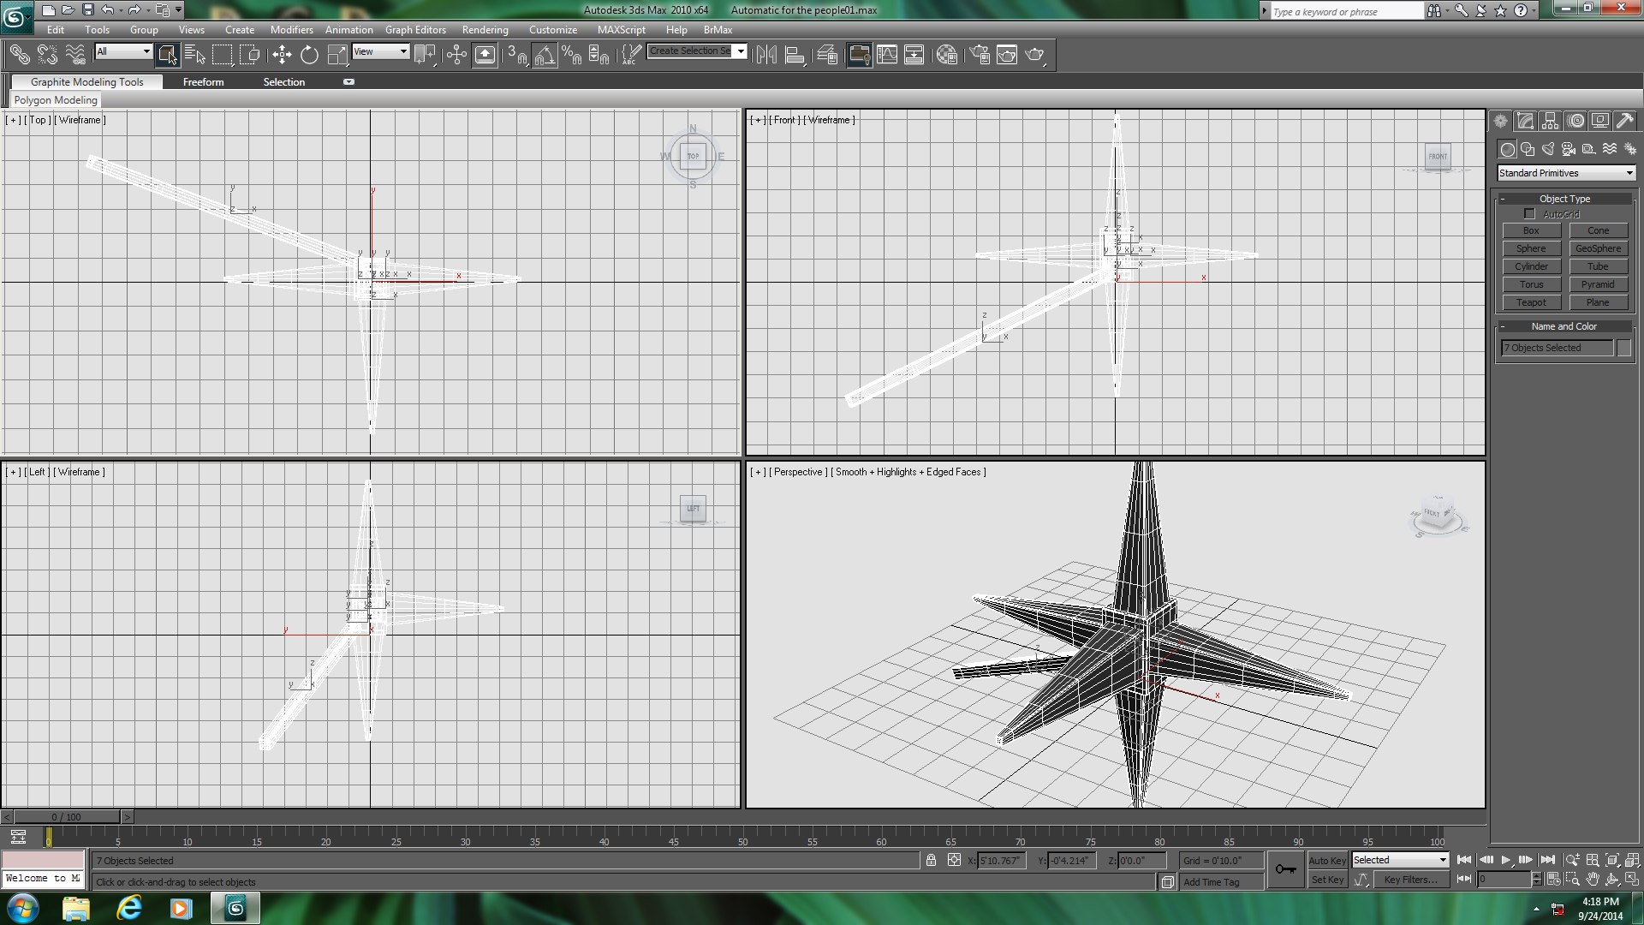Open the selection filter All dropdown
The height and width of the screenshot is (925, 1644).
123,51
